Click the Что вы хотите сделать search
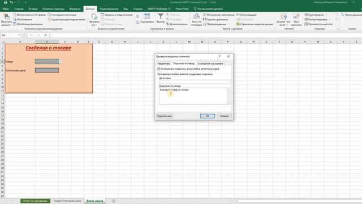This screenshot has width=362, height=204. tap(208, 9)
